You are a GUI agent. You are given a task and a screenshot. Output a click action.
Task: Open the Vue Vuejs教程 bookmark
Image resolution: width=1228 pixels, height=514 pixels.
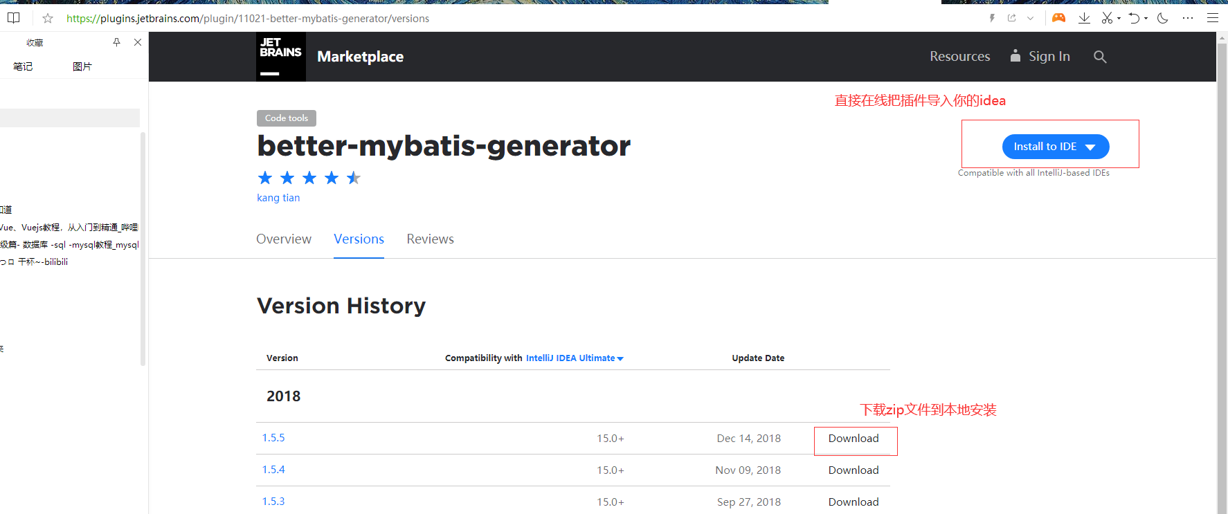pyautogui.click(x=69, y=227)
